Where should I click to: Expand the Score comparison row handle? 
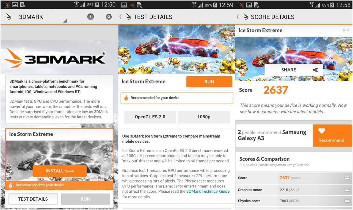347,178
